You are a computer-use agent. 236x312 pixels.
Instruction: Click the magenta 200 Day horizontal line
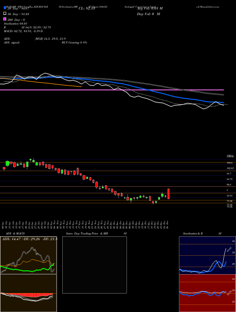(x=112, y=90)
